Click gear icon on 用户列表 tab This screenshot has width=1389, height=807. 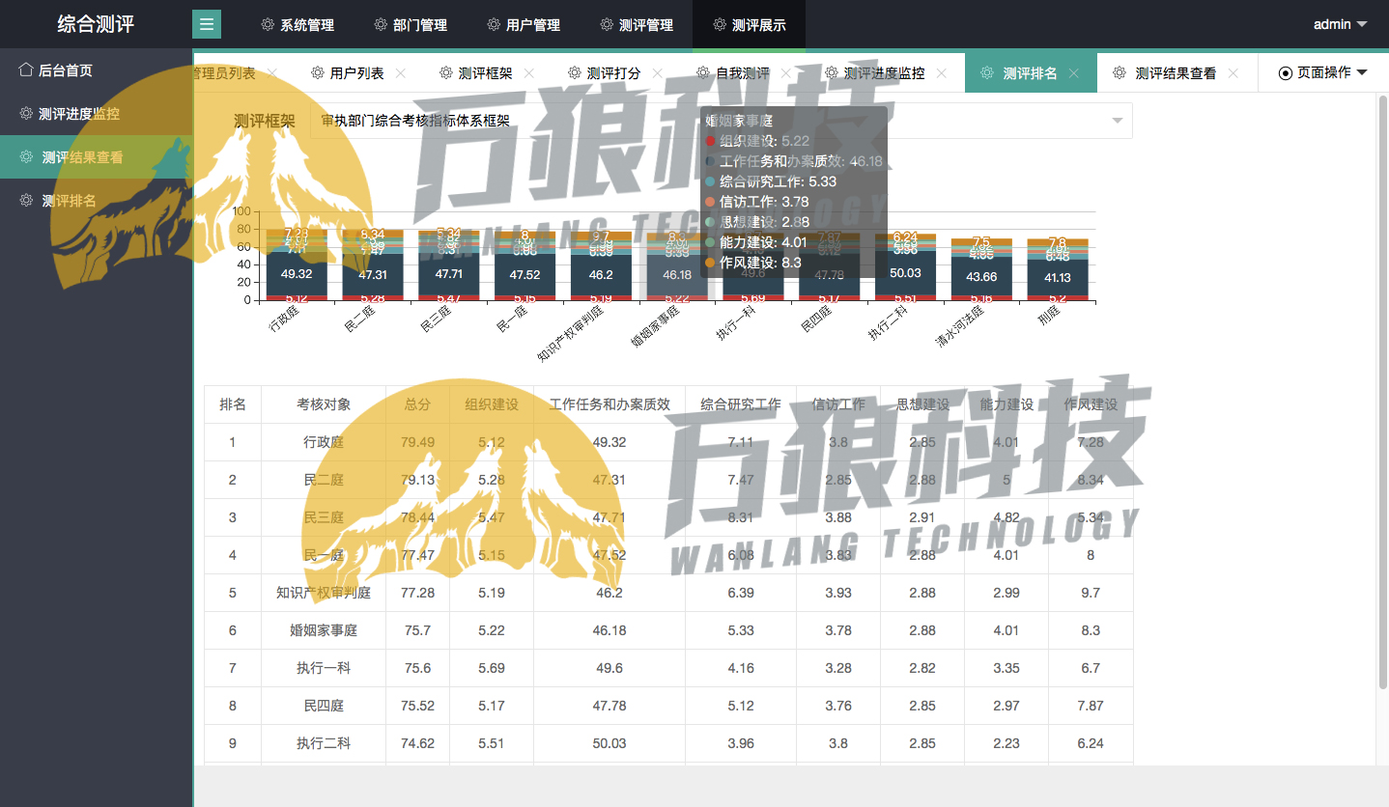click(318, 72)
